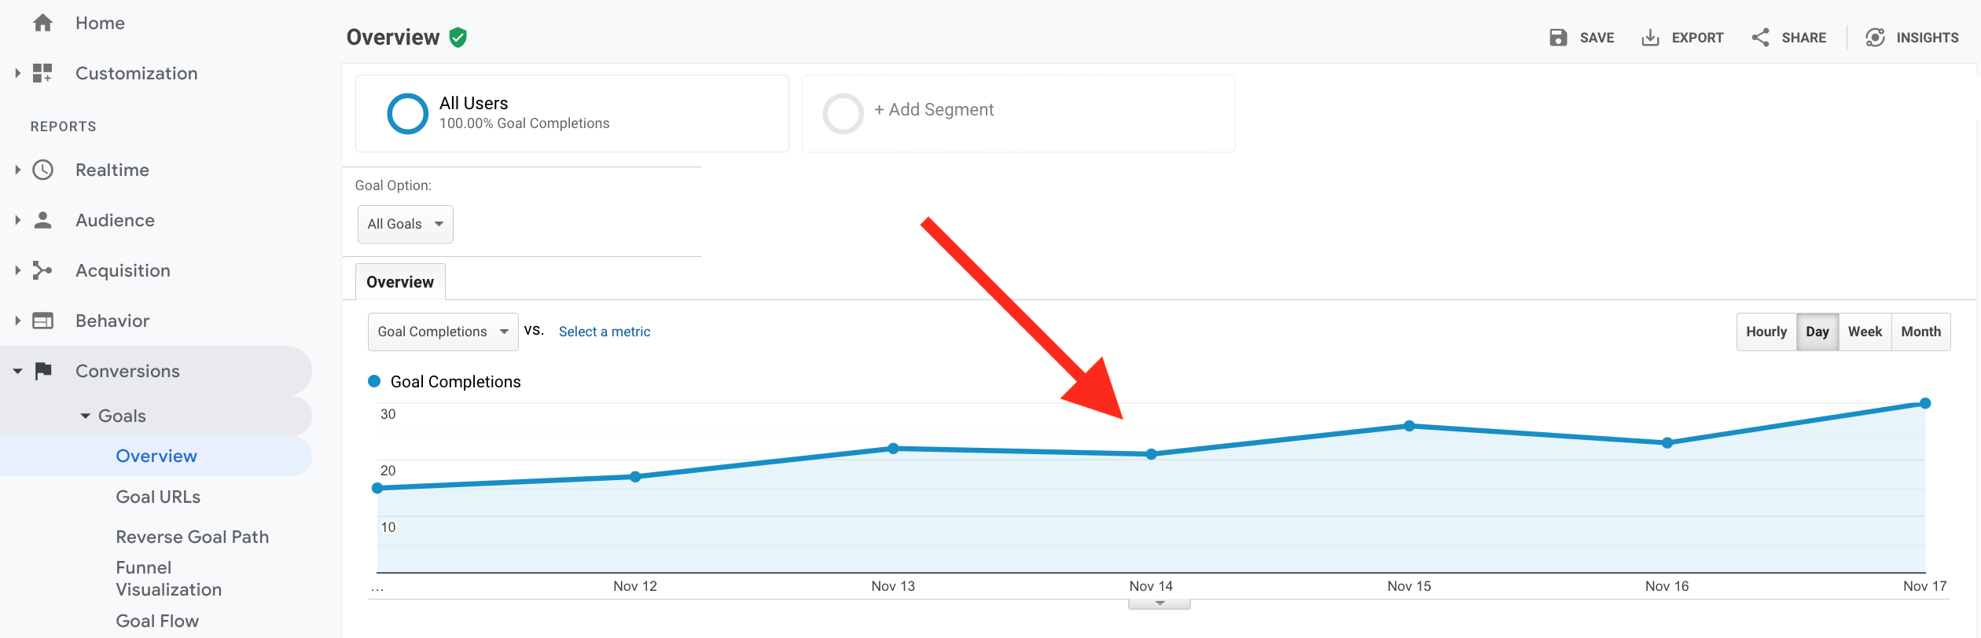Click the Save floppy disk icon
The height and width of the screenshot is (638, 1981).
1558,37
